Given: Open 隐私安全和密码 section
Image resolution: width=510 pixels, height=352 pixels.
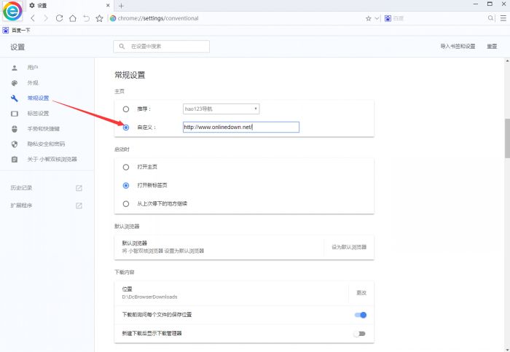Looking at the screenshot, I should (46, 144).
